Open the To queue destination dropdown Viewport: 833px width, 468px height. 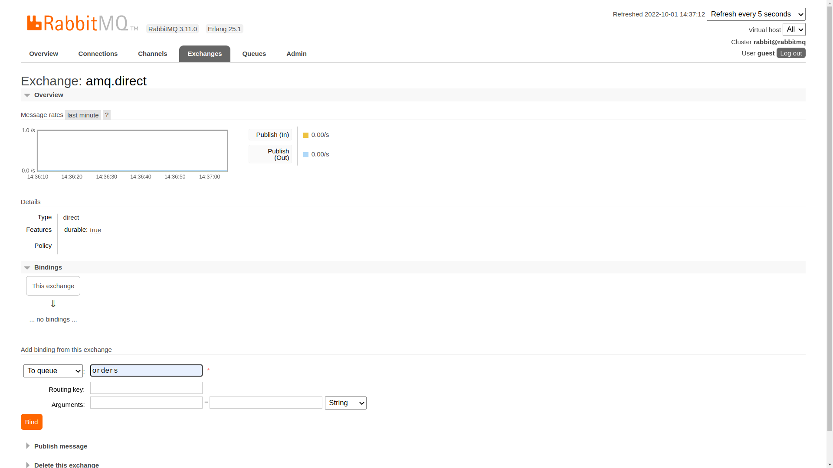pyautogui.click(x=53, y=371)
